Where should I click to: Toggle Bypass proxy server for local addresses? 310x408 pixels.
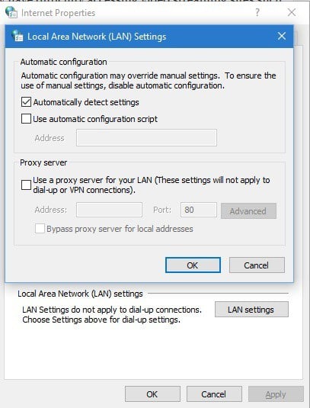coord(40,229)
